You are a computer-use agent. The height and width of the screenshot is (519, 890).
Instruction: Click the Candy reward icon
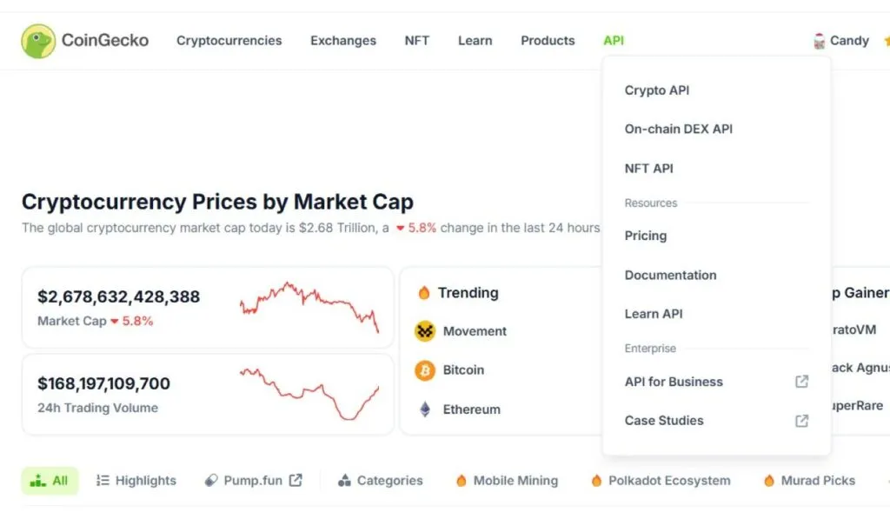click(819, 41)
